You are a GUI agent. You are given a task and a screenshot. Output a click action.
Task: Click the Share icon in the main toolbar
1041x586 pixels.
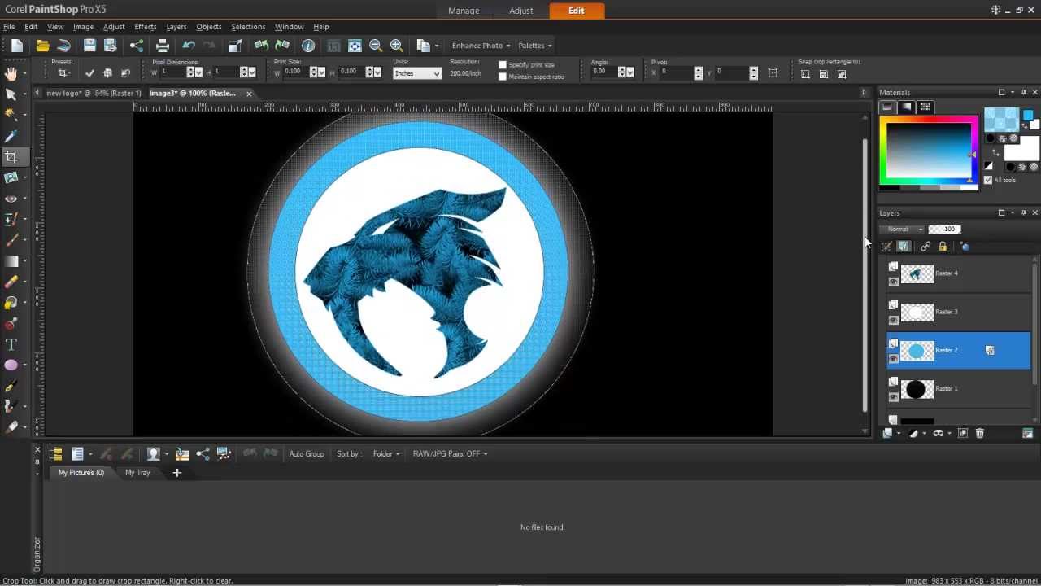pyautogui.click(x=137, y=46)
